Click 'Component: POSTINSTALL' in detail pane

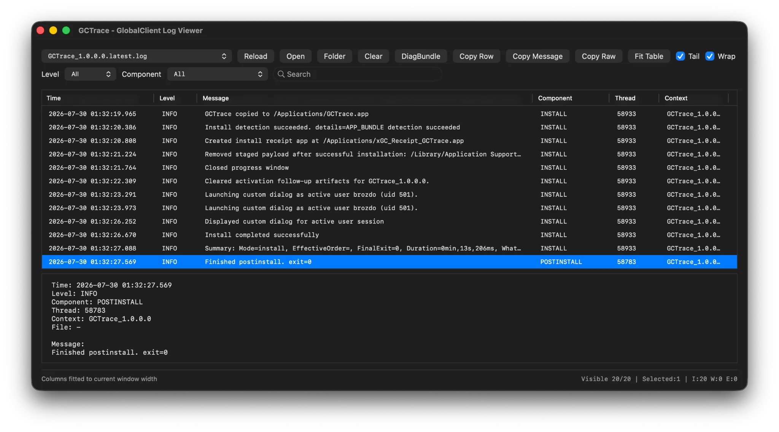pos(97,302)
